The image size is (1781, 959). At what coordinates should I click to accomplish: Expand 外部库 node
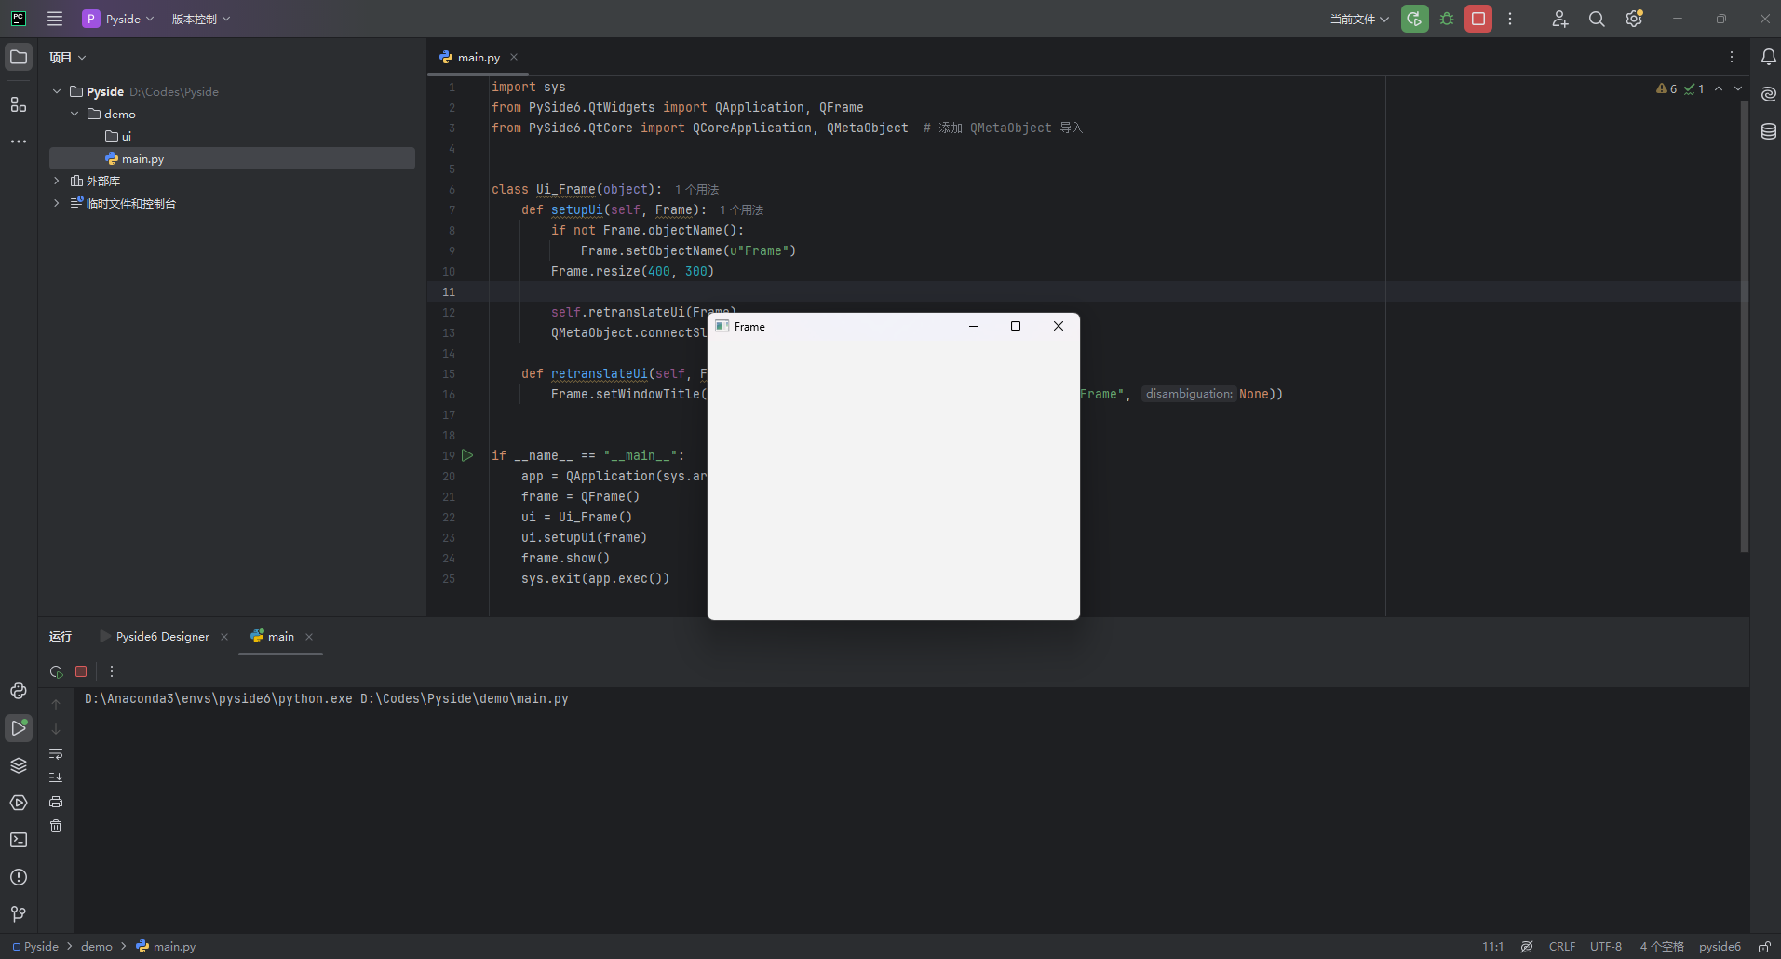[57, 181]
